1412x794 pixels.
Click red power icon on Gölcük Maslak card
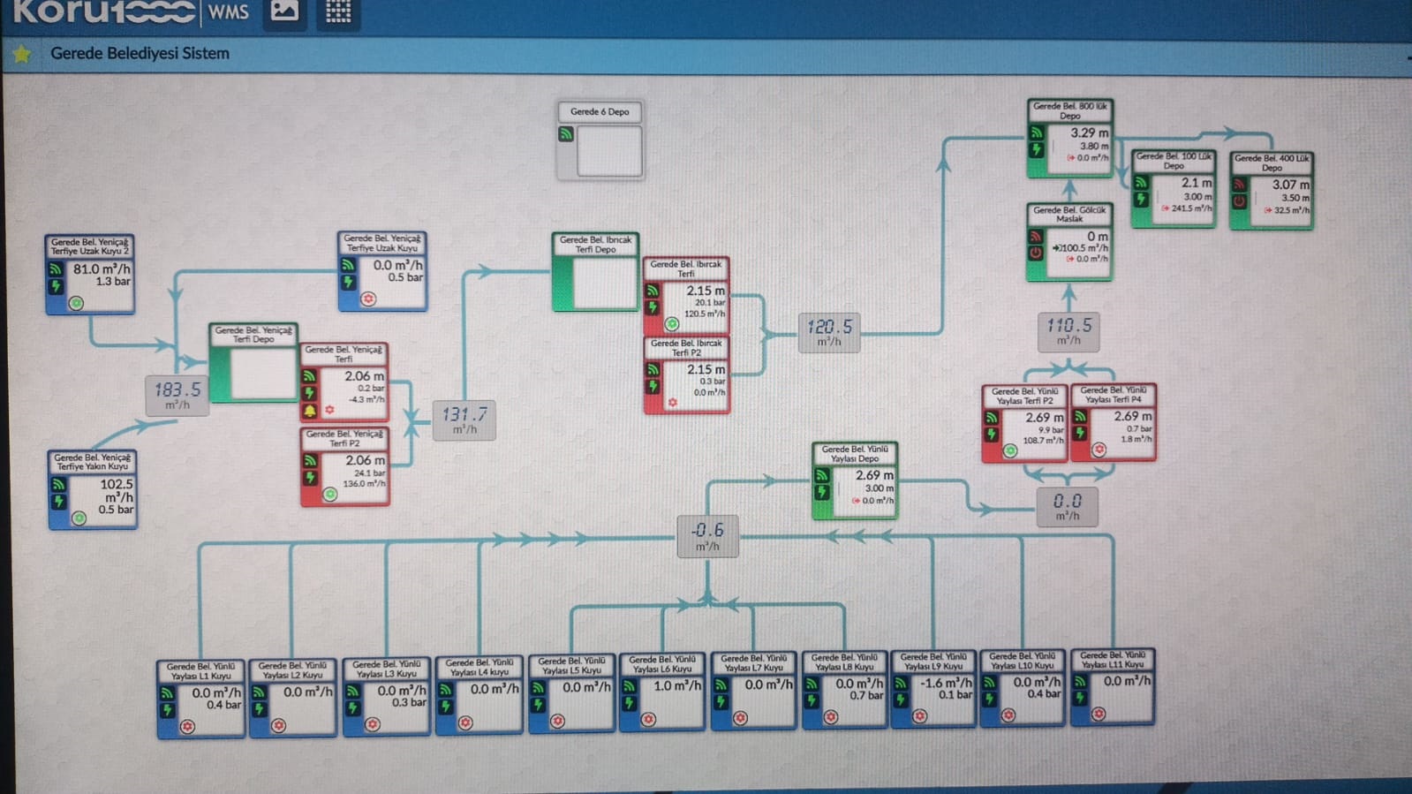[1036, 253]
